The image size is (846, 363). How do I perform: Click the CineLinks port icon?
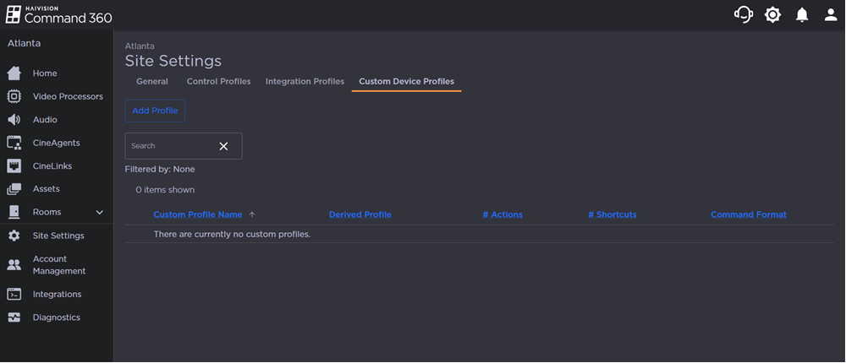tap(14, 165)
